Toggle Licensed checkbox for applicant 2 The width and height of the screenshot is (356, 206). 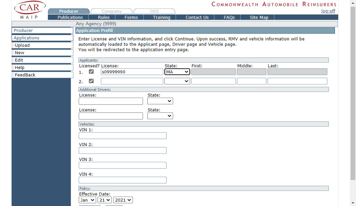point(91,81)
